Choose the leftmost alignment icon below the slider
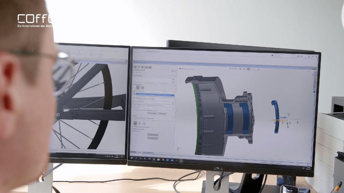Screen dimensions: 344x193 point(135,123)
